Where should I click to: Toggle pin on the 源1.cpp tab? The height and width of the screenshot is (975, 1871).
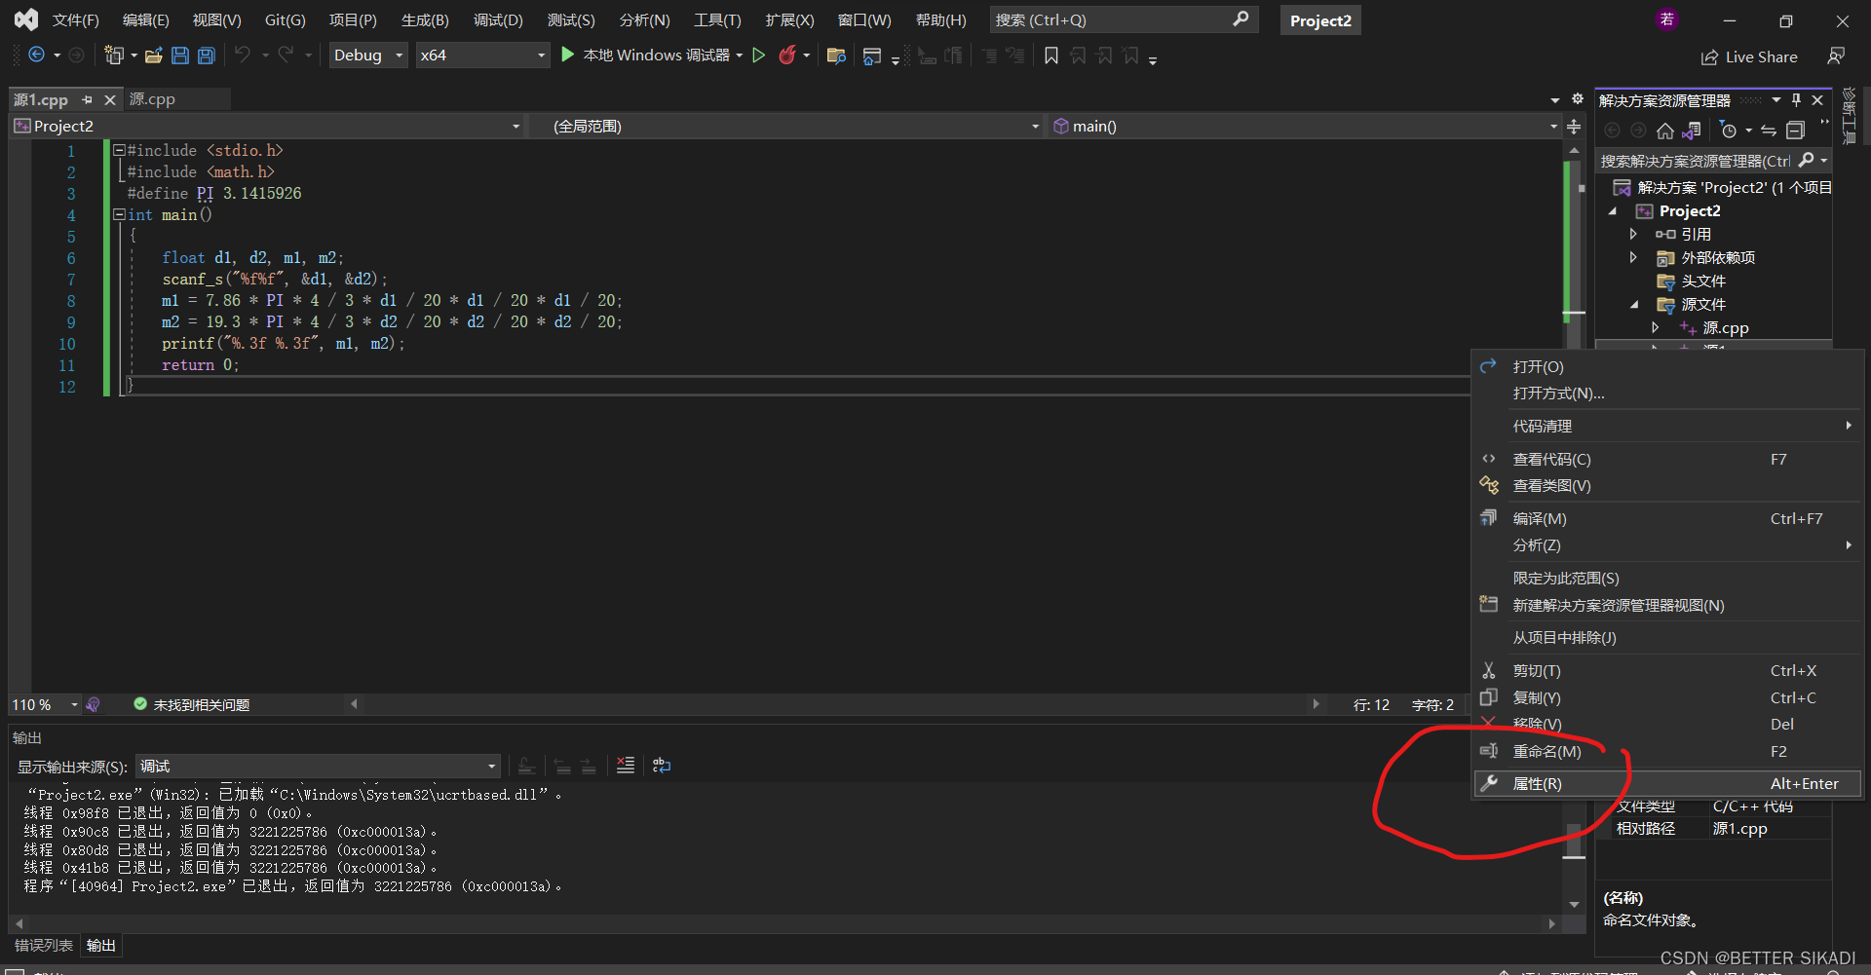(x=87, y=99)
